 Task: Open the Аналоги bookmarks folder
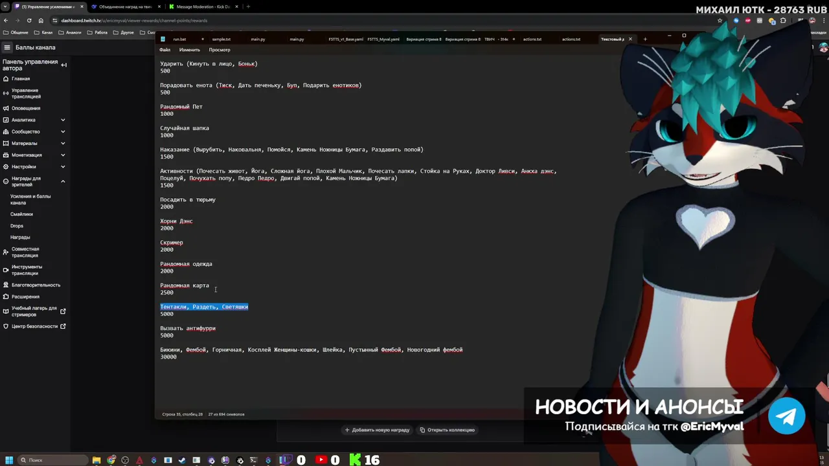pos(70,32)
